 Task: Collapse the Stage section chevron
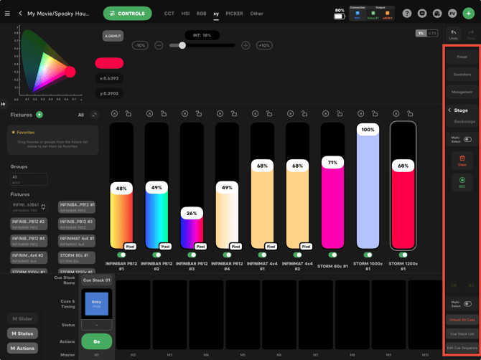pos(449,110)
